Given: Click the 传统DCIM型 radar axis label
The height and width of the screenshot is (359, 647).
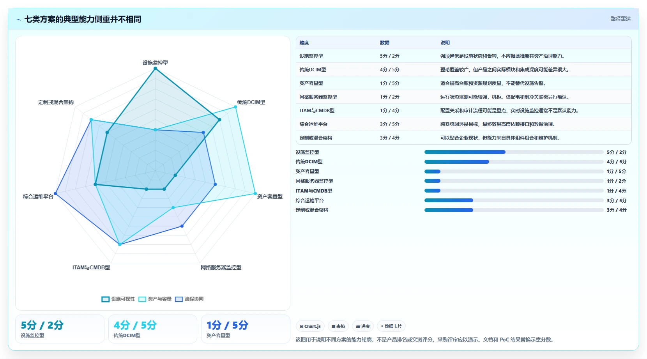Looking at the screenshot, I should tap(251, 102).
